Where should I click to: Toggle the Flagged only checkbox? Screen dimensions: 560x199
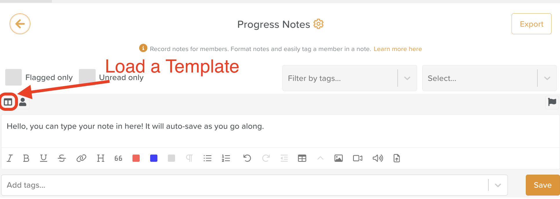point(13,77)
